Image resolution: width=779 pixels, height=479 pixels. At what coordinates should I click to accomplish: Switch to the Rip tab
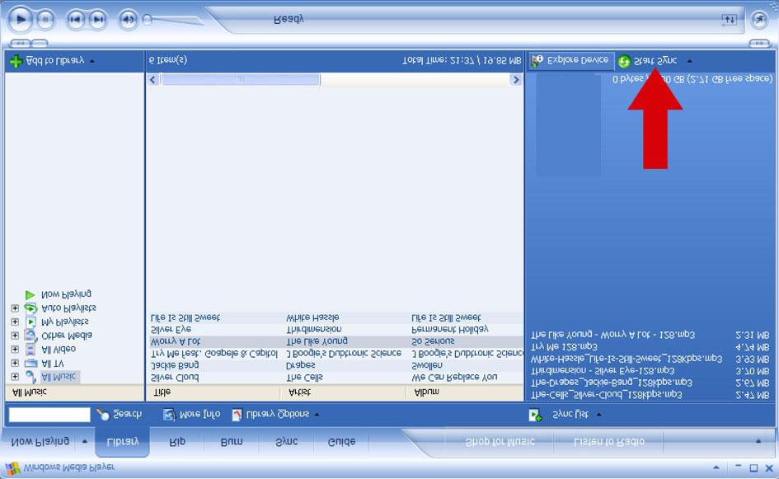coord(177,441)
